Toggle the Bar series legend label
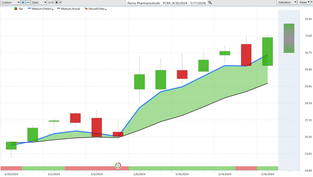The height and width of the screenshot is (177, 313). click(21, 9)
